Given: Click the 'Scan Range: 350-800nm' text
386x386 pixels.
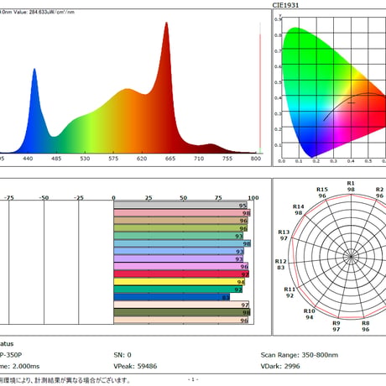Looking at the screenshot, I should tap(300, 355).
